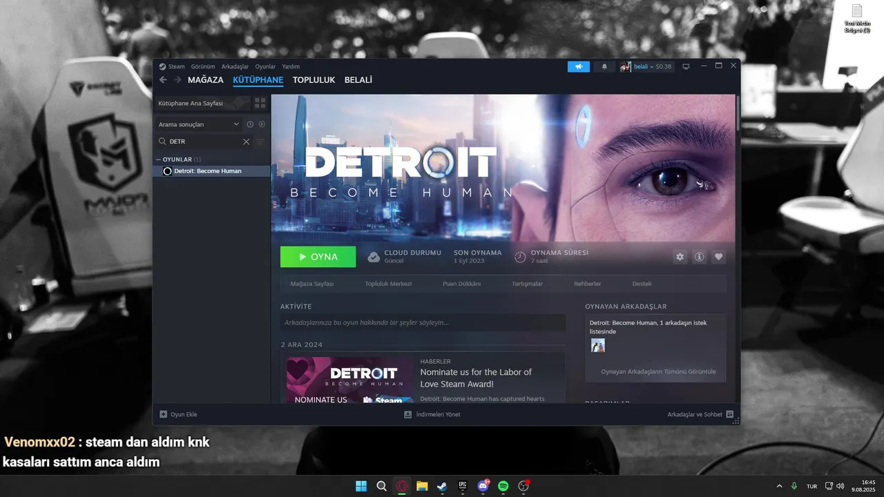
Task: Click the CLOUD DURUMU status icon
Action: 374,257
